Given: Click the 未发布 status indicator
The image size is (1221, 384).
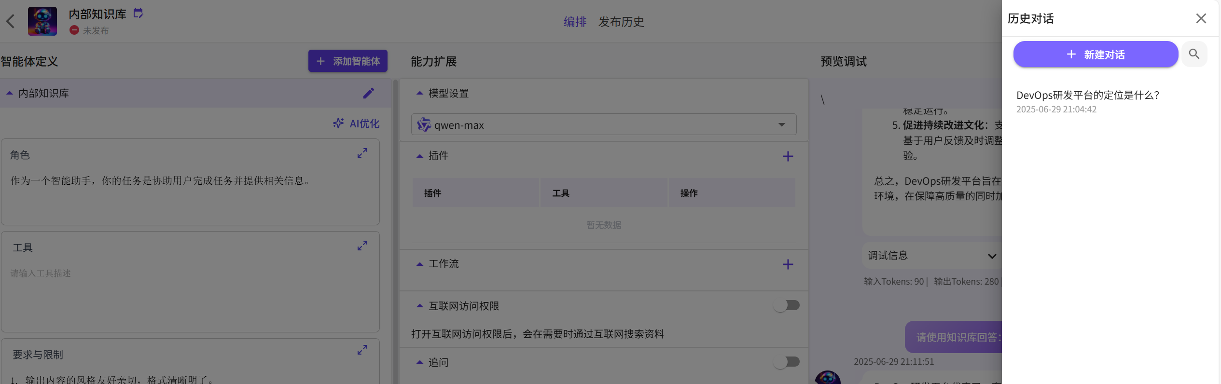Looking at the screenshot, I should coord(89,30).
